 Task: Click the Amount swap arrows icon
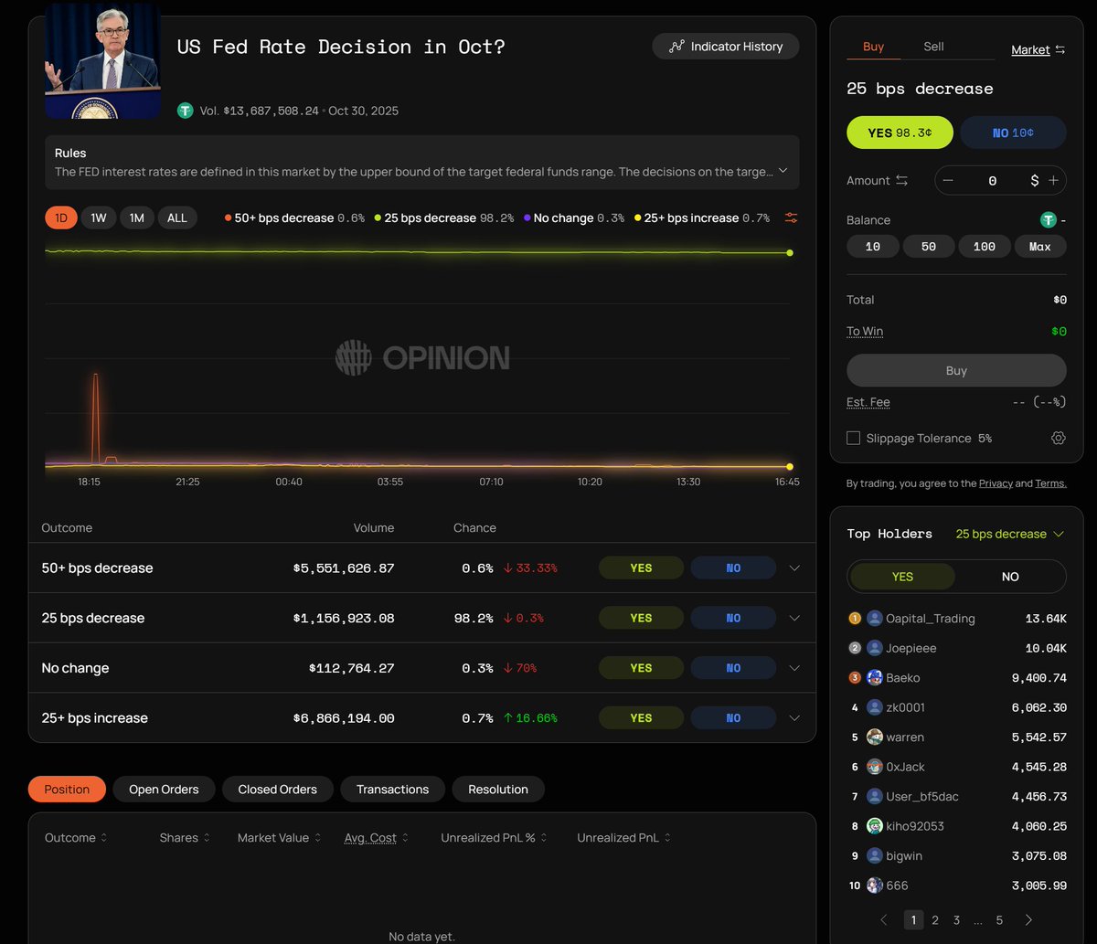point(901,181)
